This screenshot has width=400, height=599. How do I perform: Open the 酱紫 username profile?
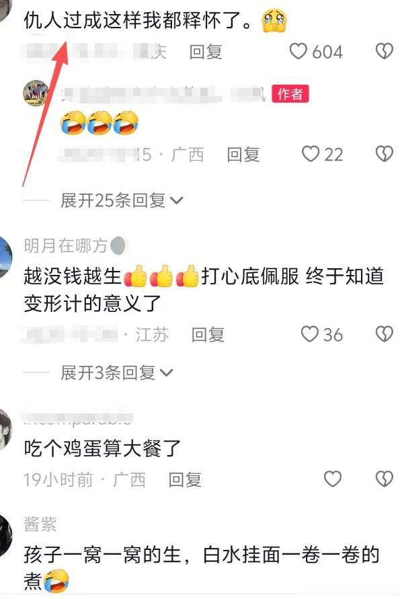click(x=40, y=524)
